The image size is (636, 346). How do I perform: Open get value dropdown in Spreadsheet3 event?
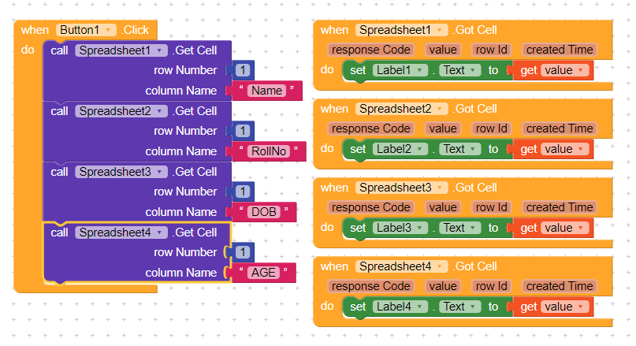564,228
